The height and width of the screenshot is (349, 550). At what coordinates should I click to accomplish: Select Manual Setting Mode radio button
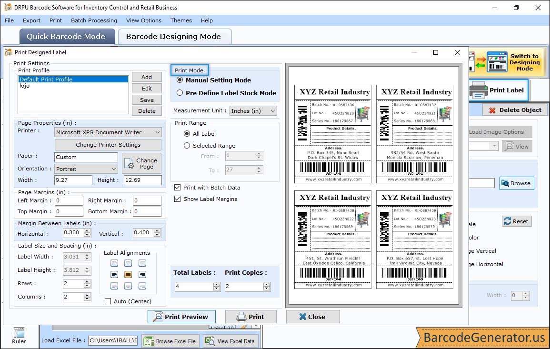pos(180,80)
